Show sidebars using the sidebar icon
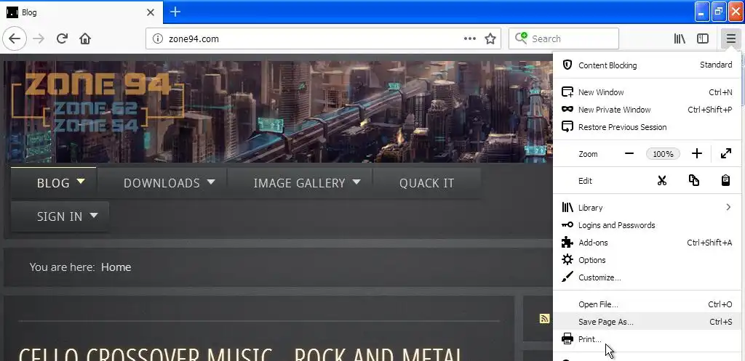 703,39
